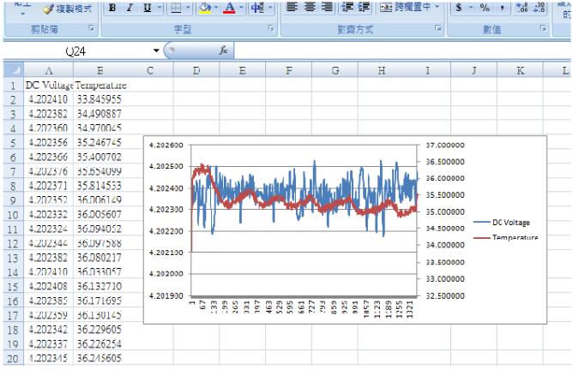The width and height of the screenshot is (573, 375).
Task: Select empty cell E2 in the worksheet
Action: 243,99
